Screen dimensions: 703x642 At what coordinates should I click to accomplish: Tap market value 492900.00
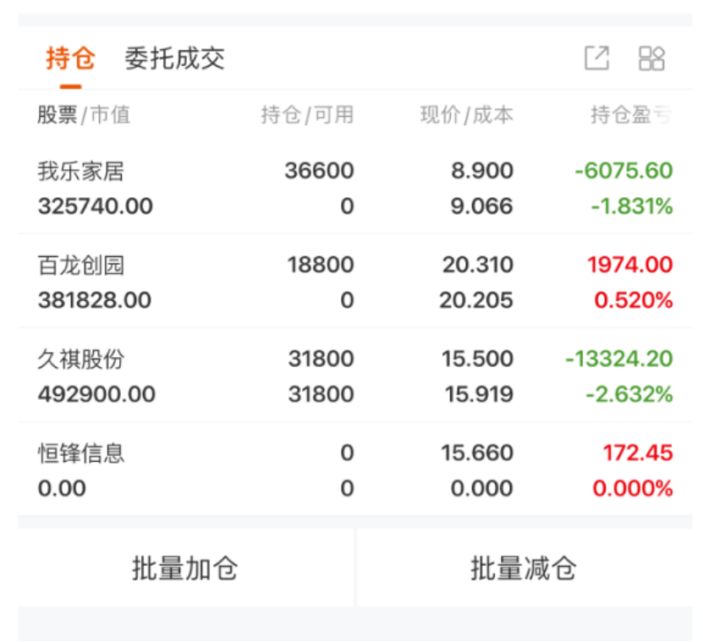click(x=96, y=394)
